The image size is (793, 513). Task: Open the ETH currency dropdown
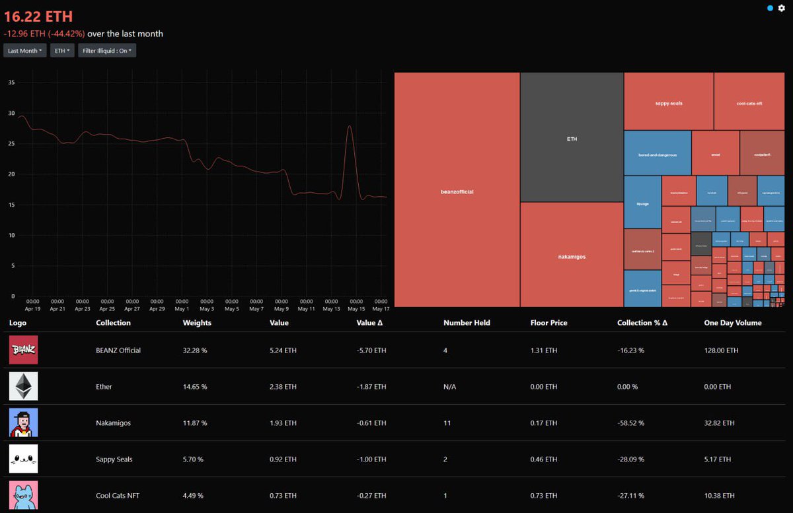coord(62,50)
